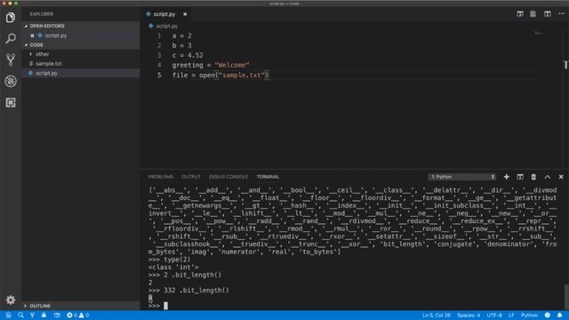Open the Extensions view in activity bar
The width and height of the screenshot is (569, 320).
click(x=11, y=103)
